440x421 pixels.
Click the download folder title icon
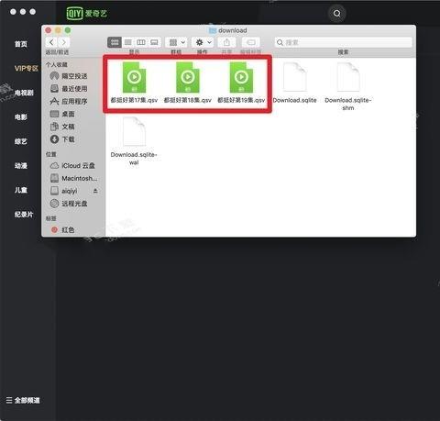click(213, 30)
